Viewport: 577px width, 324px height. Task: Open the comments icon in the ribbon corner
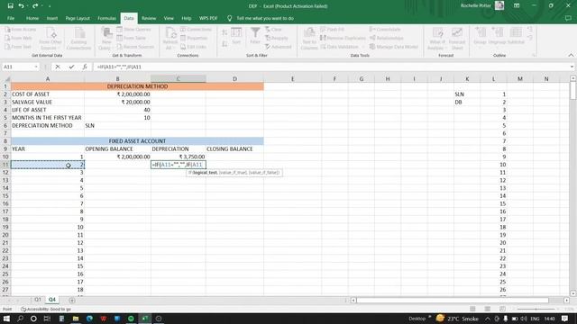click(568, 18)
